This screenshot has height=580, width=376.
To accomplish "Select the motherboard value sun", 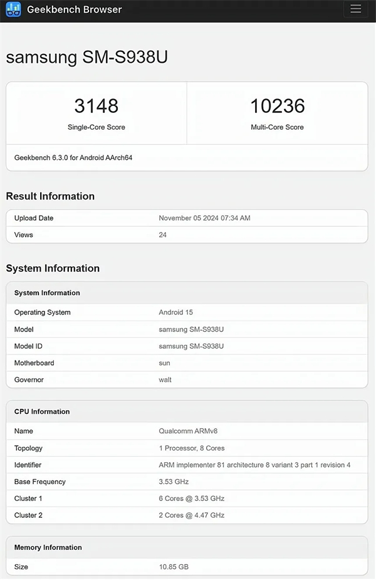I will [165, 363].
